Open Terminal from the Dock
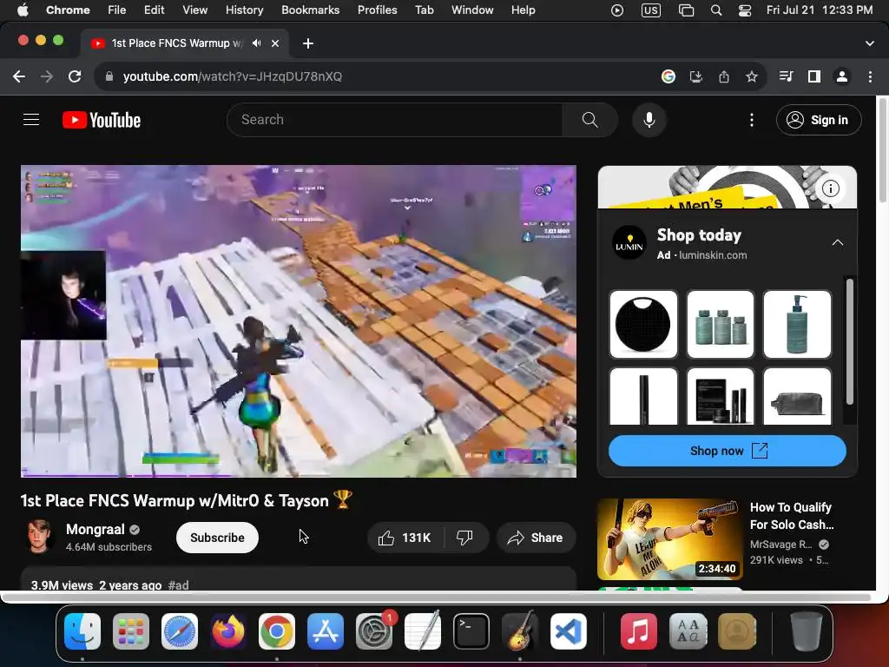This screenshot has width=889, height=667. click(x=471, y=631)
